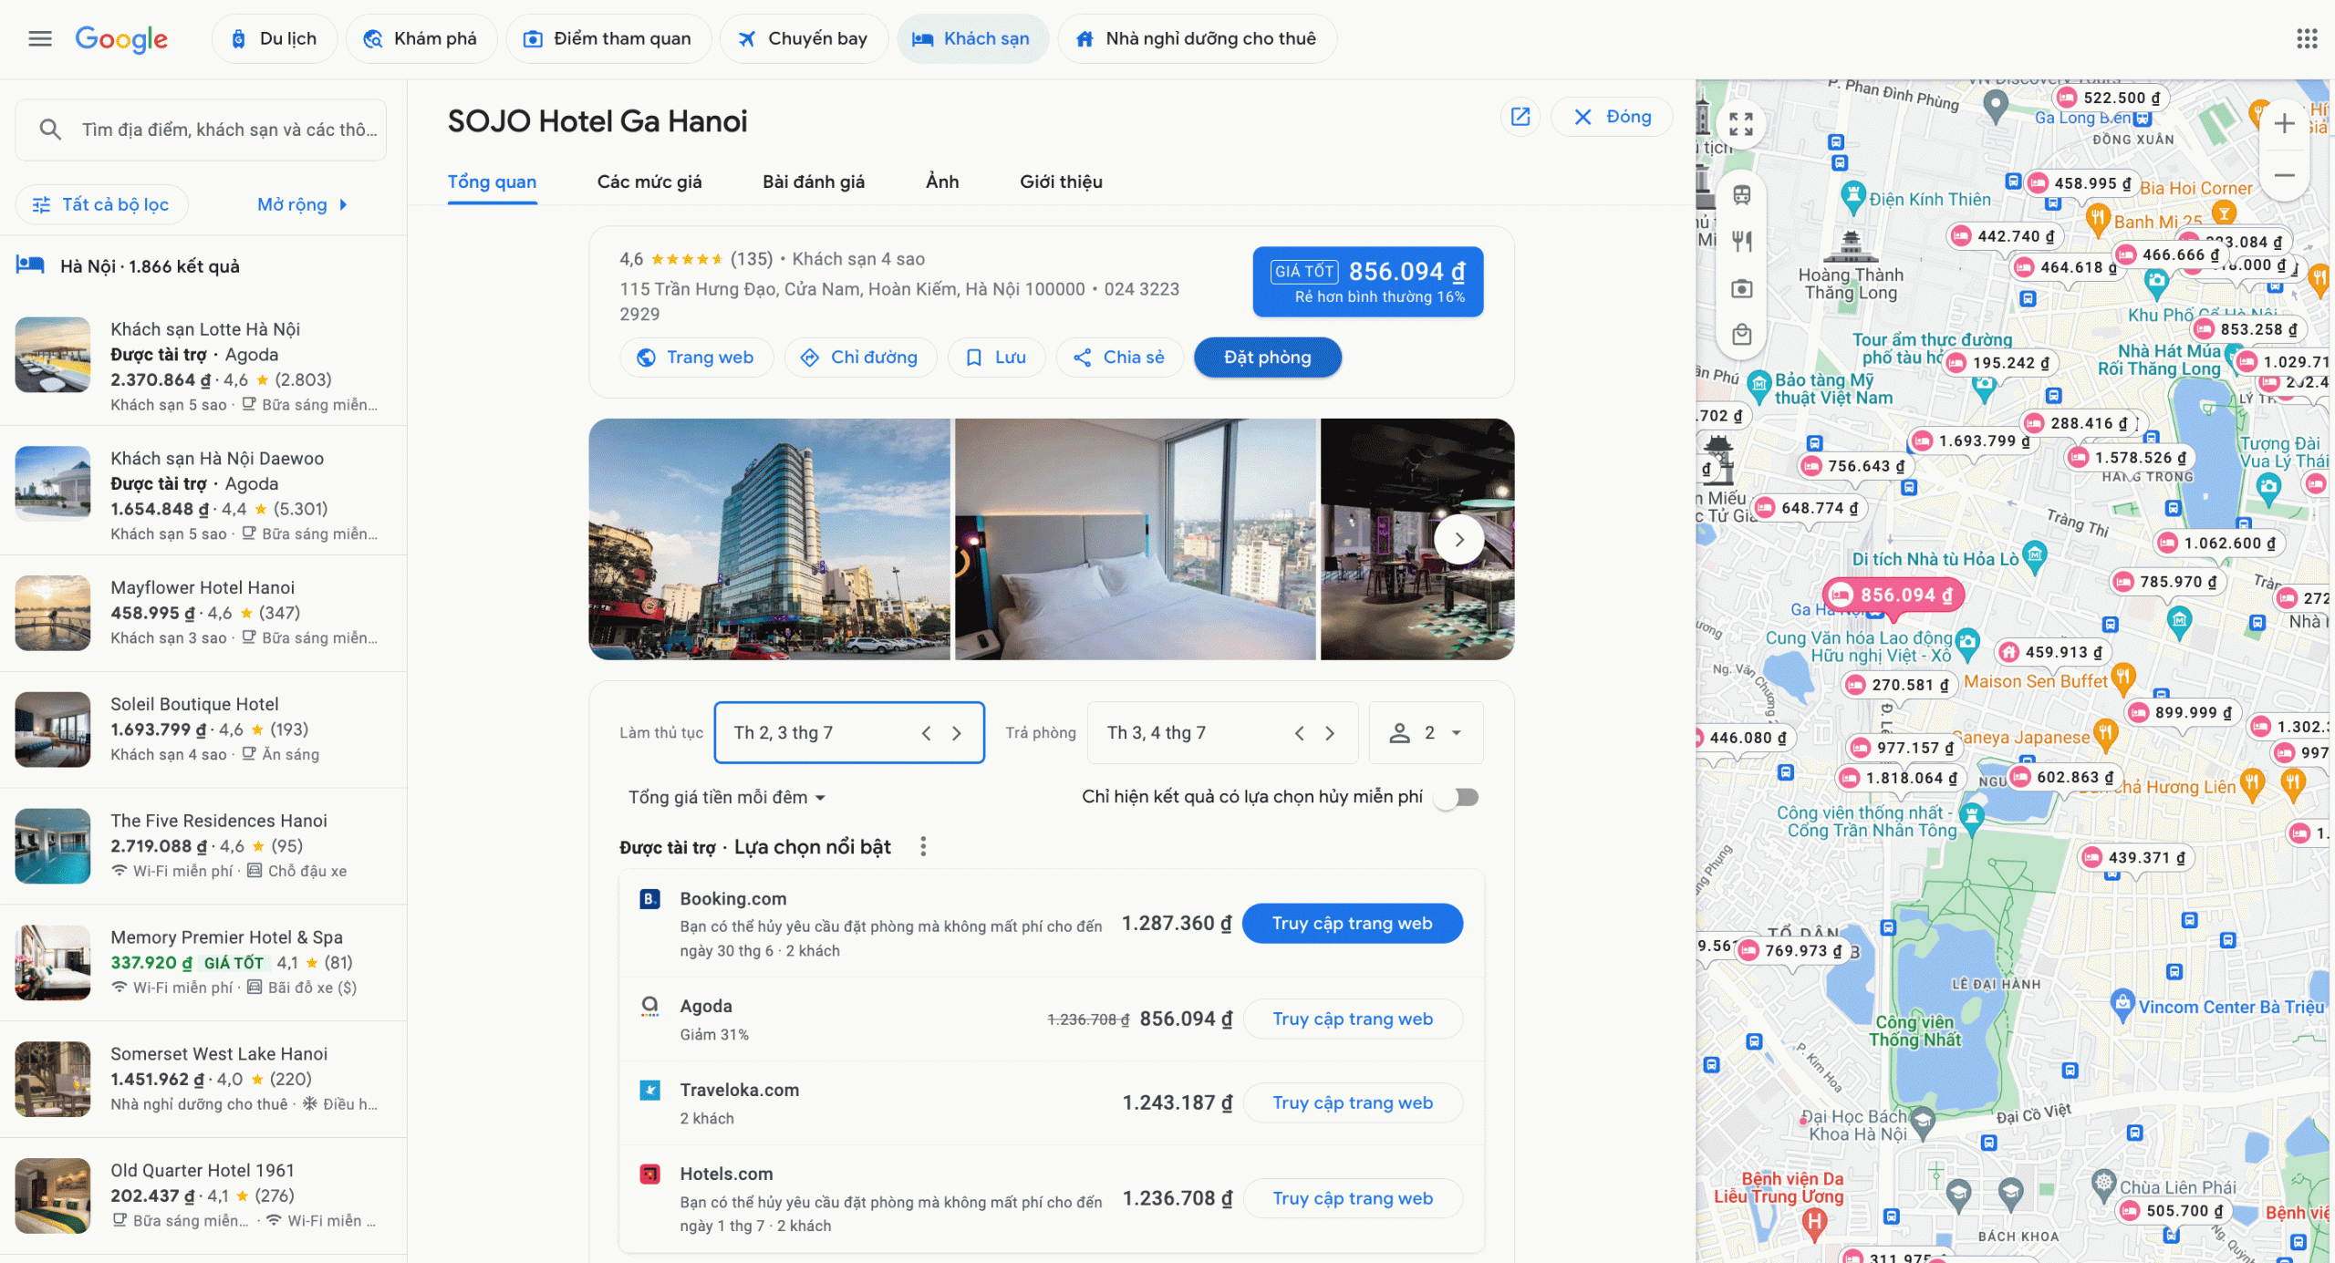2335x1263 pixels.
Task: Next check-in date arrow
Action: [x=957, y=733]
